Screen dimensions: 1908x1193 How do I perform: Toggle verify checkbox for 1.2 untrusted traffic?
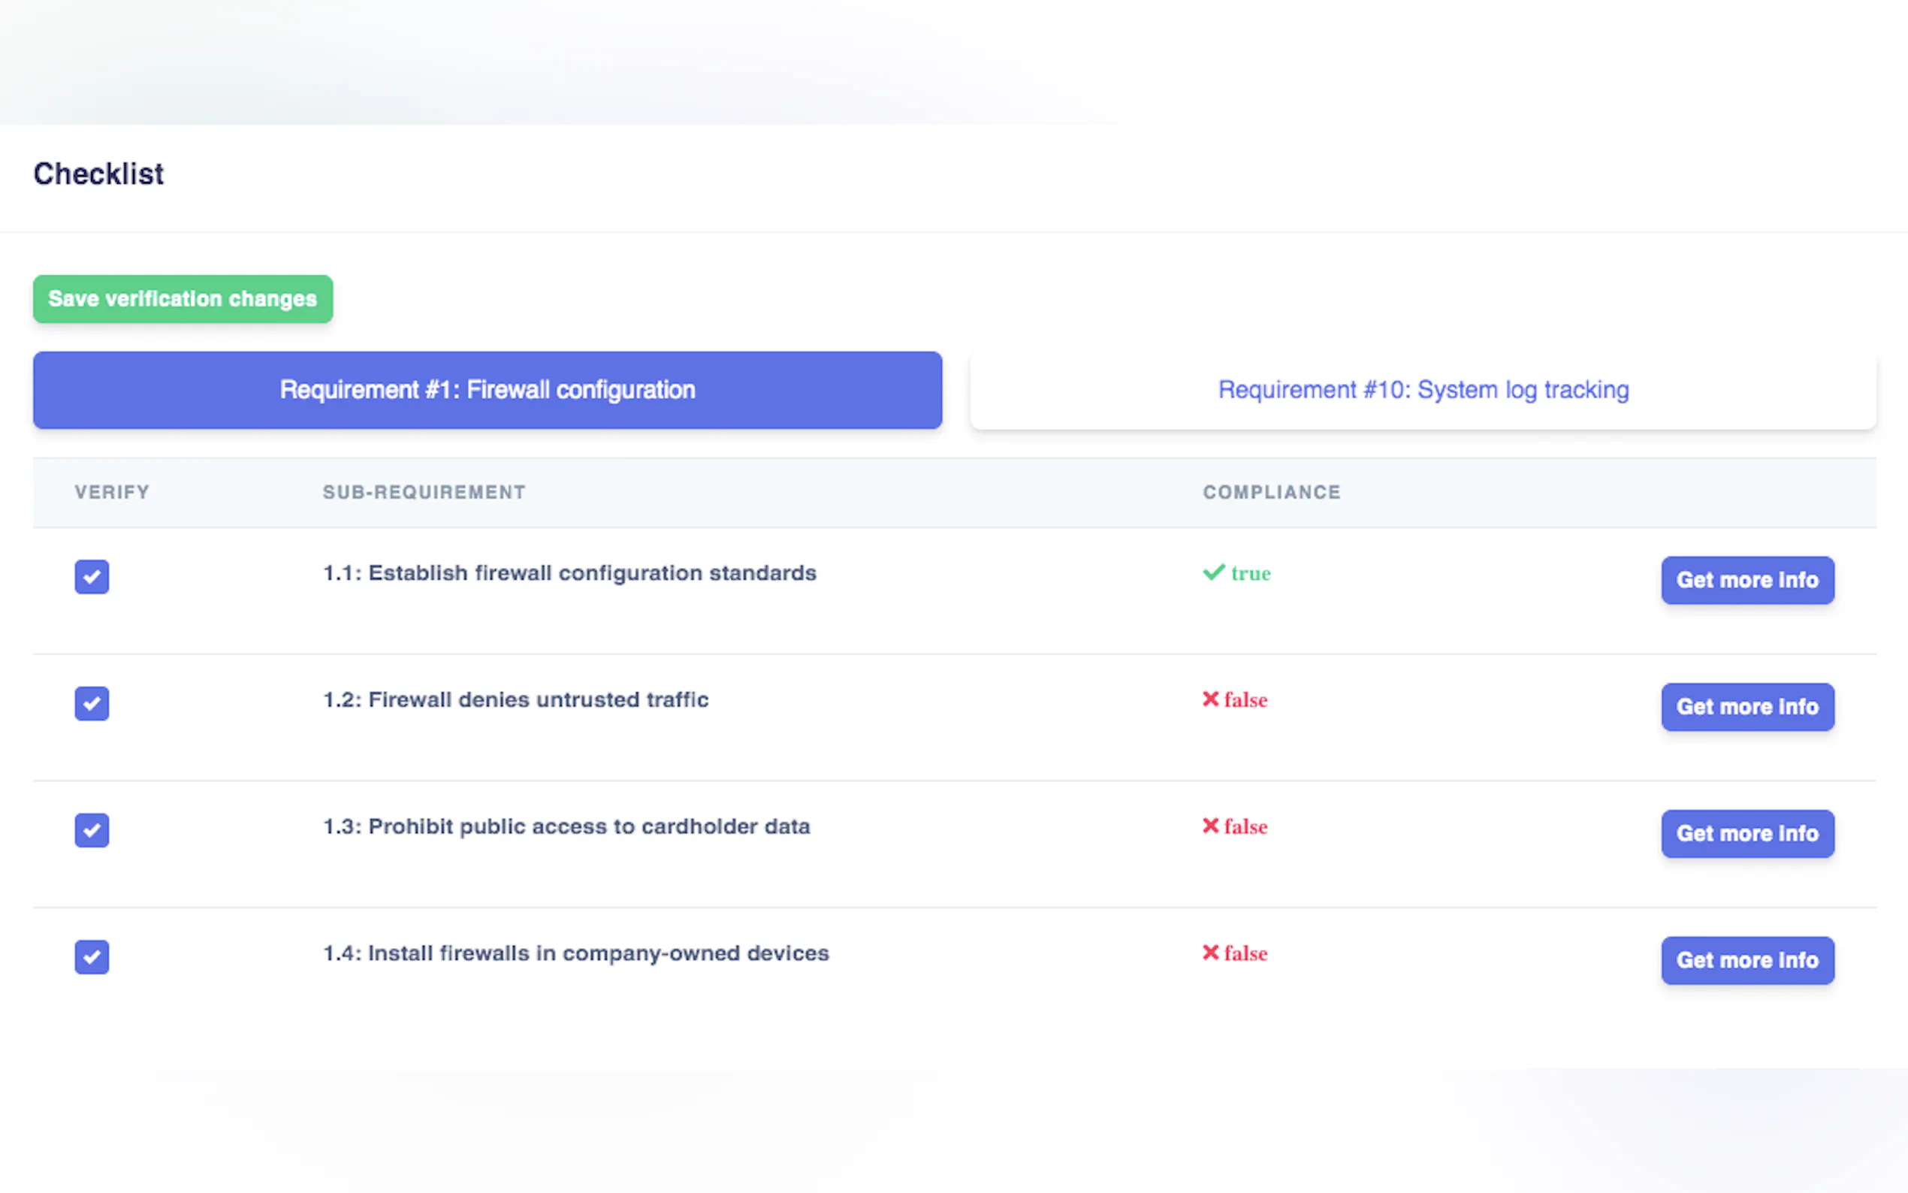tap(92, 703)
